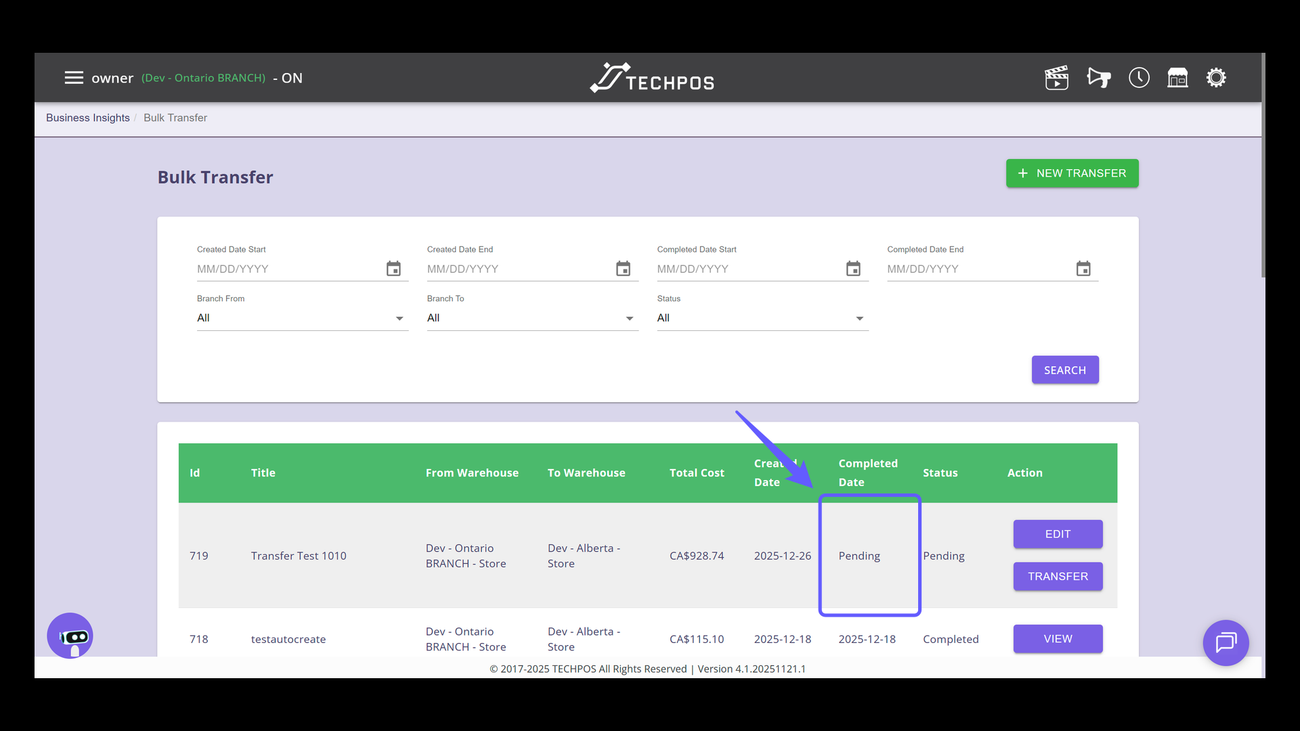The image size is (1300, 731).
Task: Open the chat bubble in the bottom right
Action: [x=1226, y=642]
